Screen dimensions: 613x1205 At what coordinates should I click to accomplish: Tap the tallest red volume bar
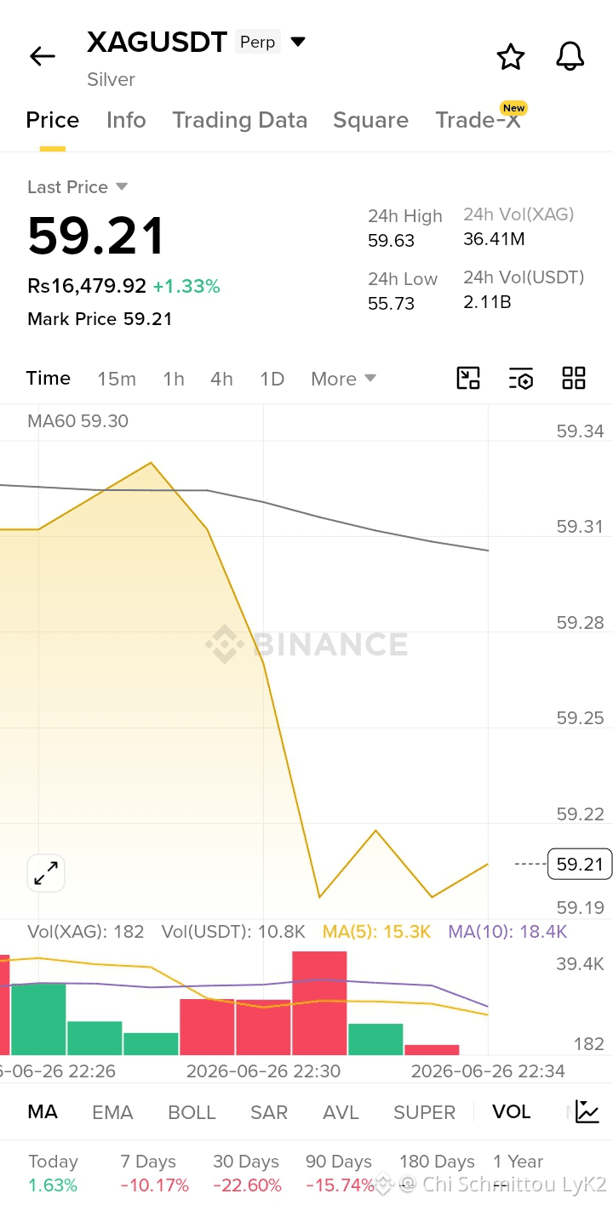point(319,1003)
